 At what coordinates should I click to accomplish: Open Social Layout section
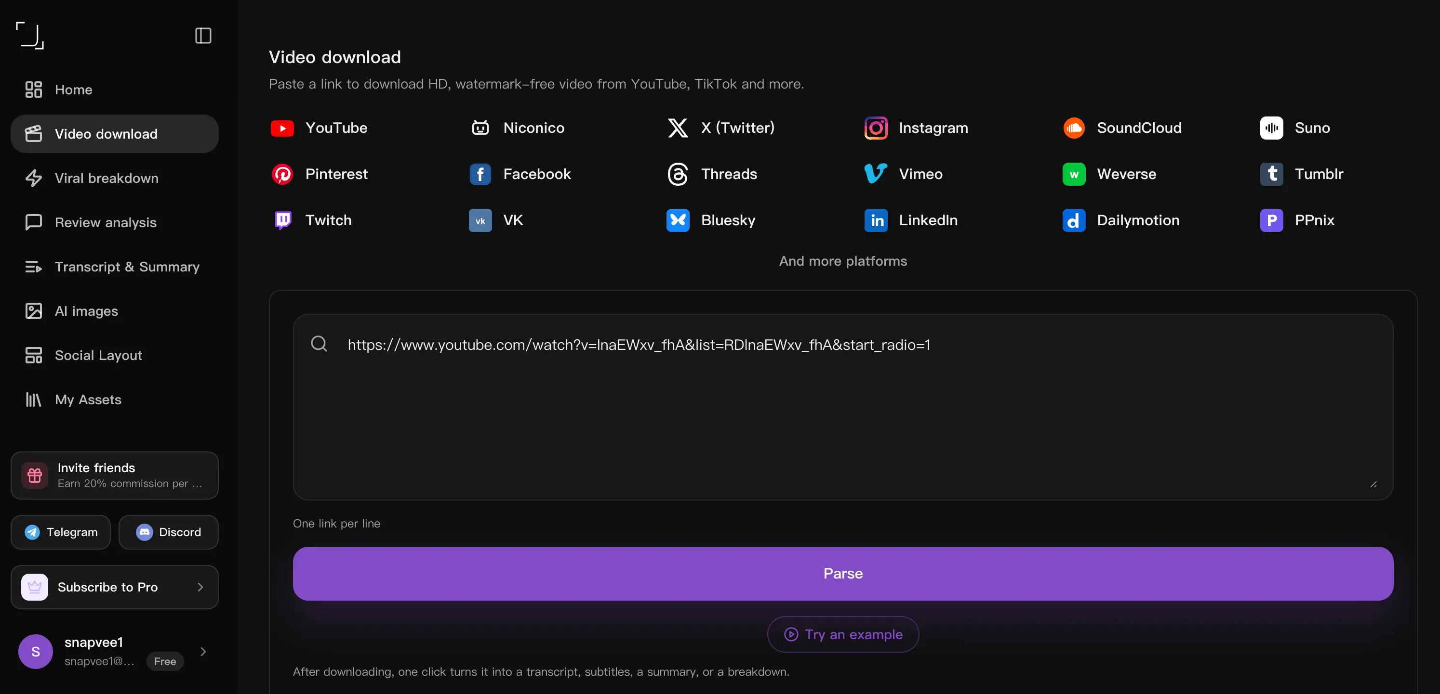(x=114, y=355)
